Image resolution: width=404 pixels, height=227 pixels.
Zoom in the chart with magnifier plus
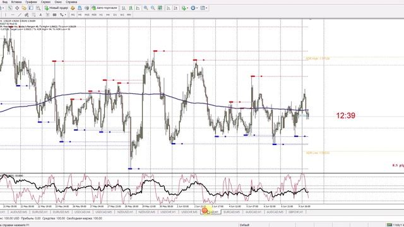pos(146,8)
